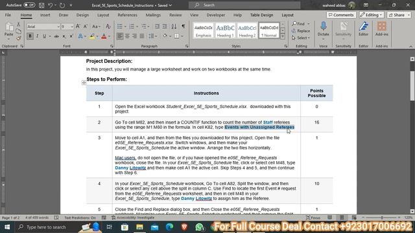Click the Find button

click(301, 24)
